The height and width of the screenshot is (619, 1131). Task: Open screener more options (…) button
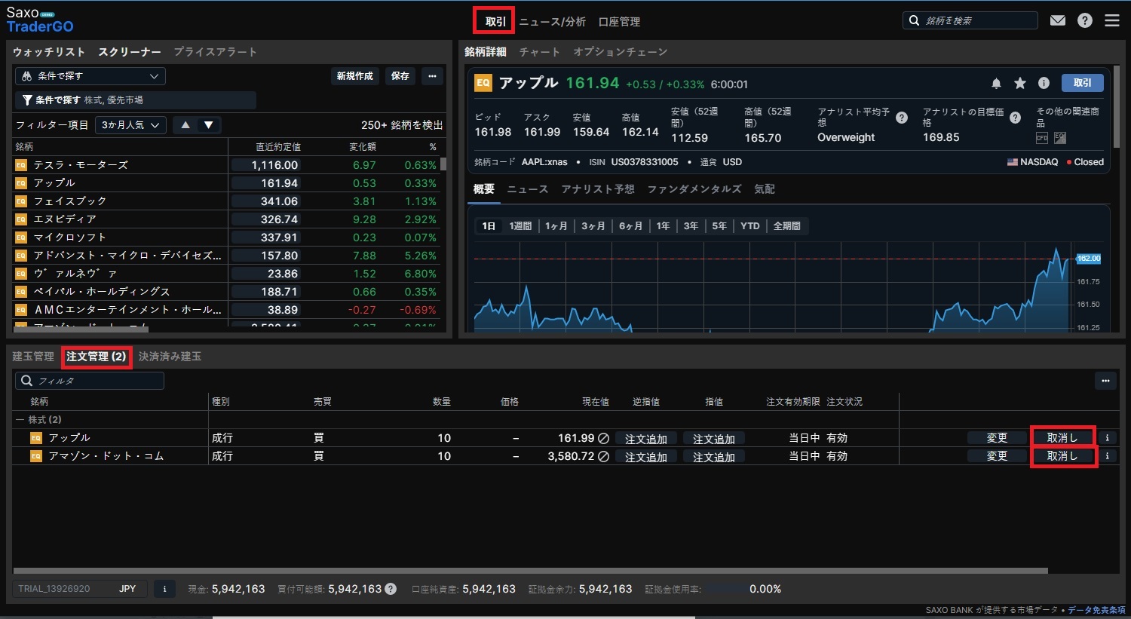(x=432, y=76)
